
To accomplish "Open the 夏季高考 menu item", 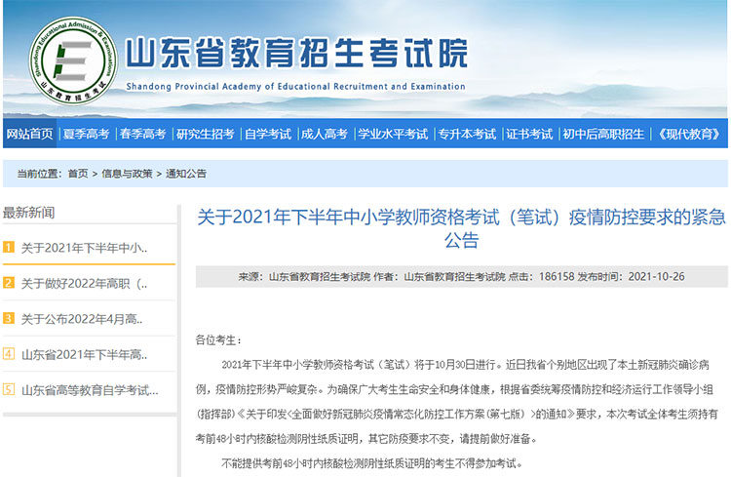I will tap(86, 134).
